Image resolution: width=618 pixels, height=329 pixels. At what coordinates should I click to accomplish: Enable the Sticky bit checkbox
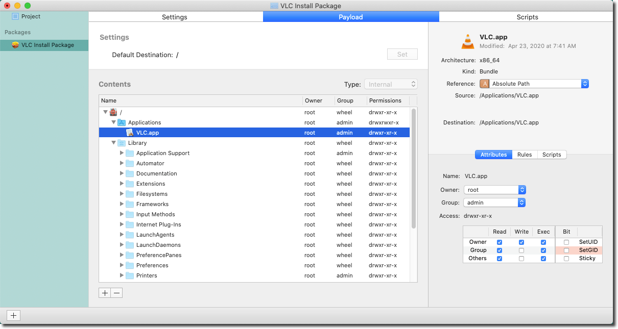click(566, 259)
